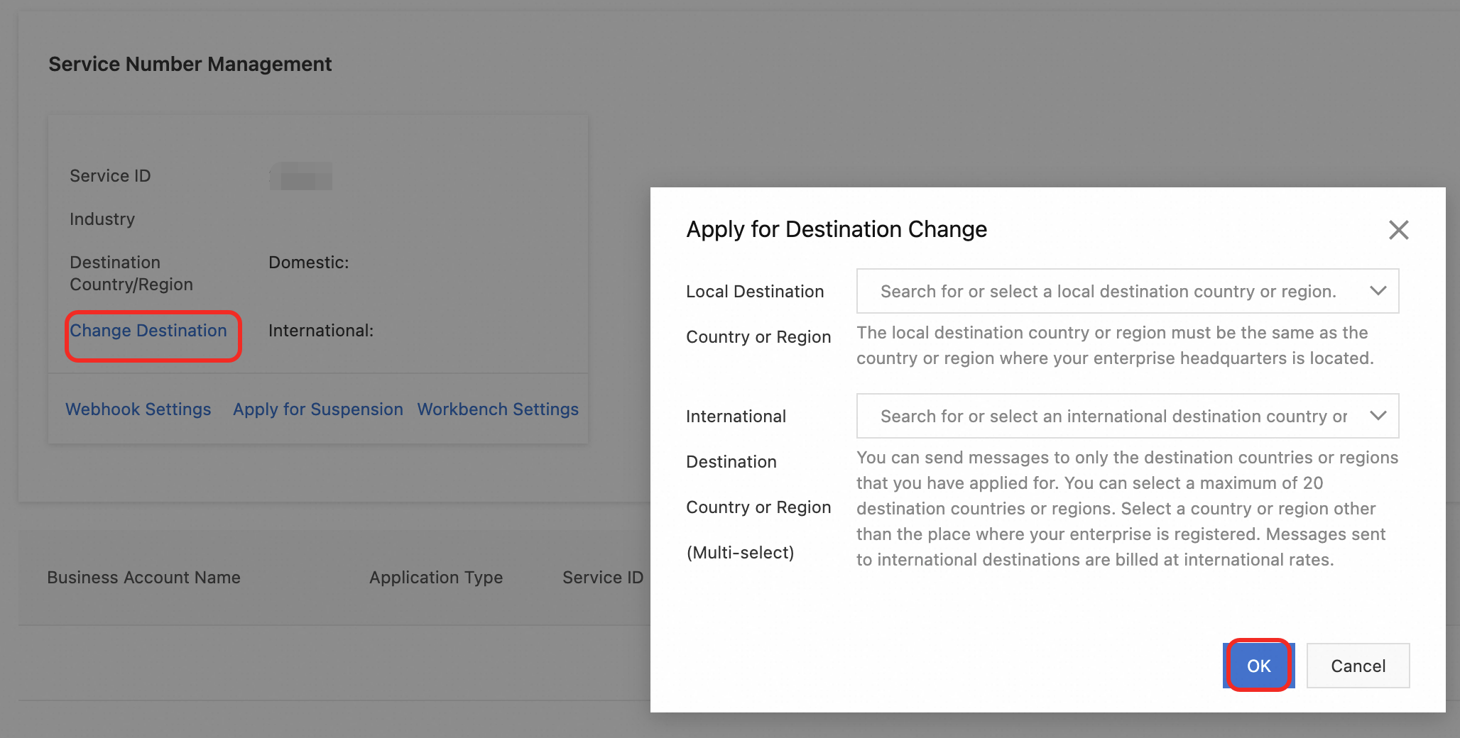
Task: Expand the Local Destination dropdown arrow
Action: [1378, 291]
